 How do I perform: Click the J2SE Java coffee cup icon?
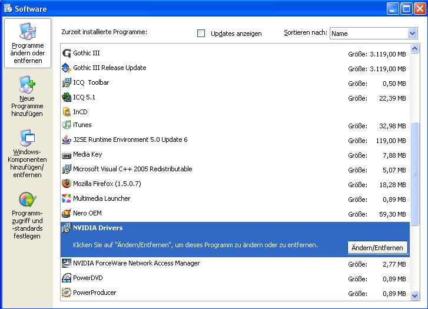[67, 139]
